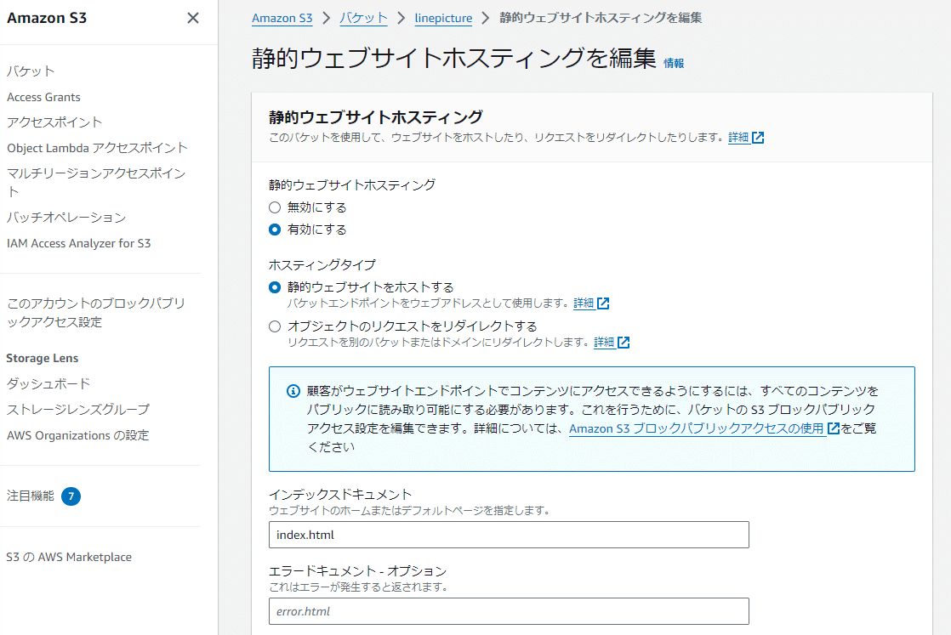This screenshot has height=635, width=951.
Task: Close the Amazon S3 navigation panel
Action: 193,18
